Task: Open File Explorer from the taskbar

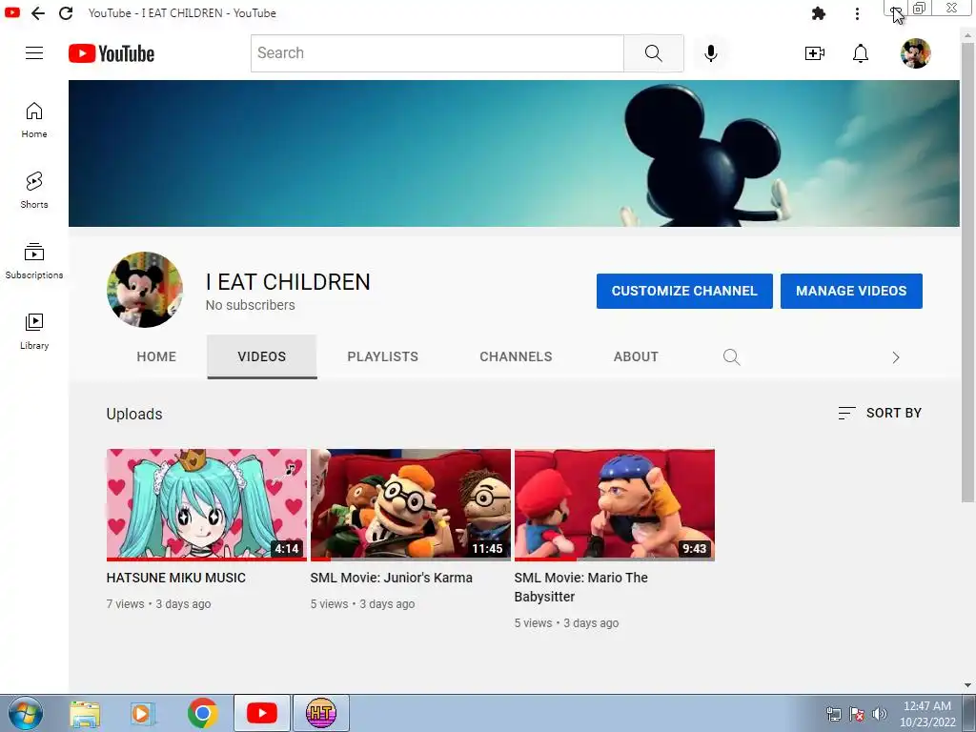Action: (85, 713)
